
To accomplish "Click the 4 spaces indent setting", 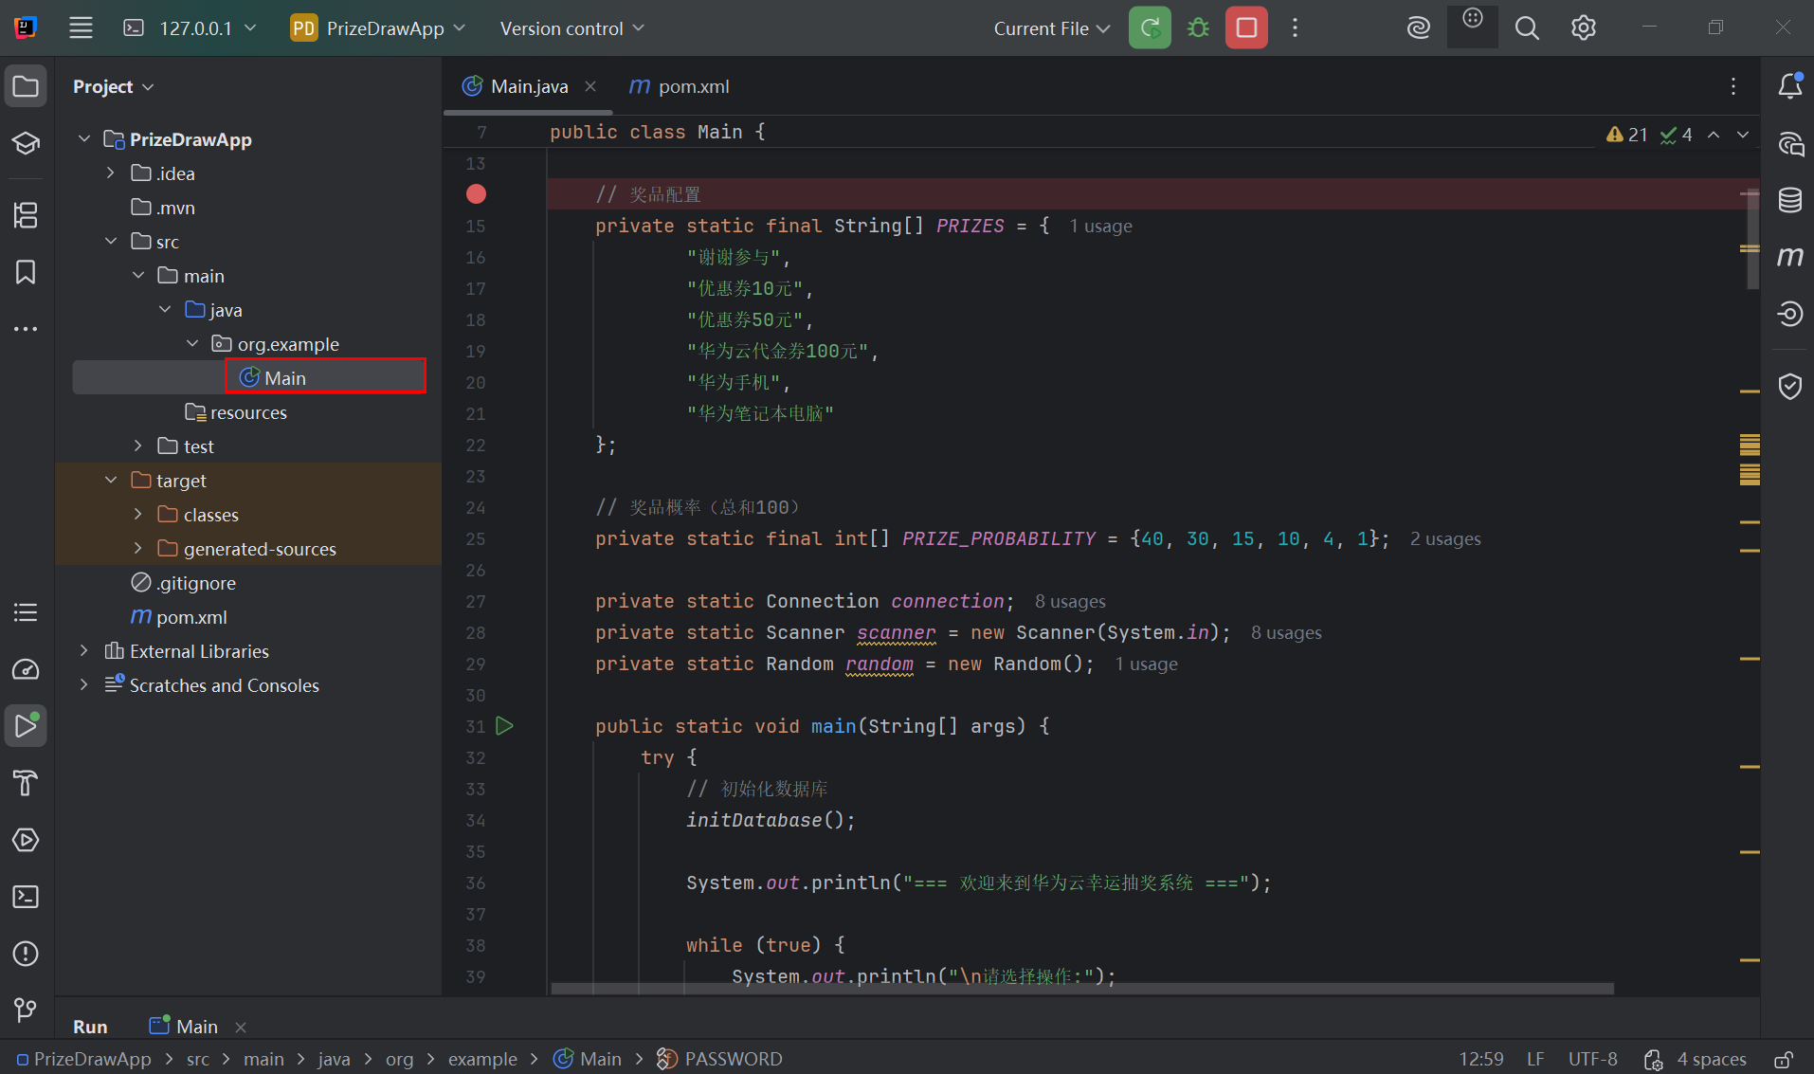I will click(x=1711, y=1059).
